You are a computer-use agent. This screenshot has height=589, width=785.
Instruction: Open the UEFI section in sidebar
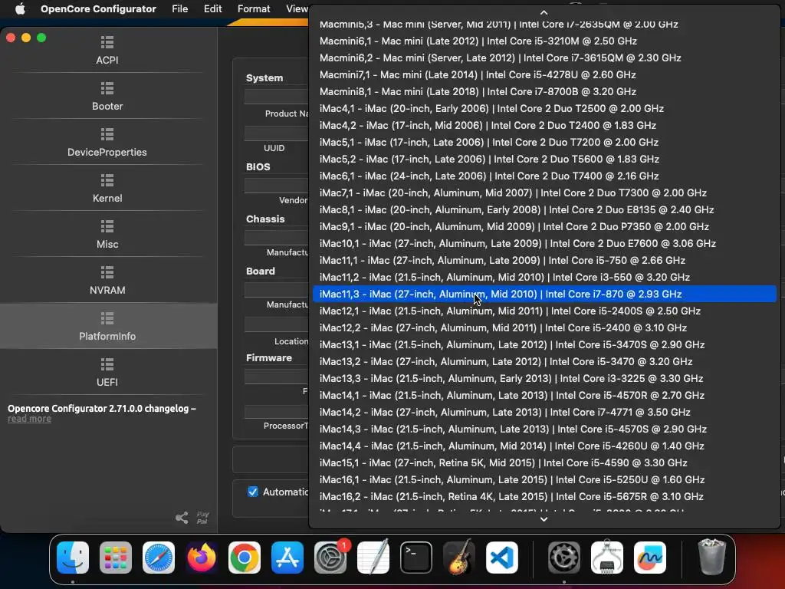pyautogui.click(x=107, y=372)
